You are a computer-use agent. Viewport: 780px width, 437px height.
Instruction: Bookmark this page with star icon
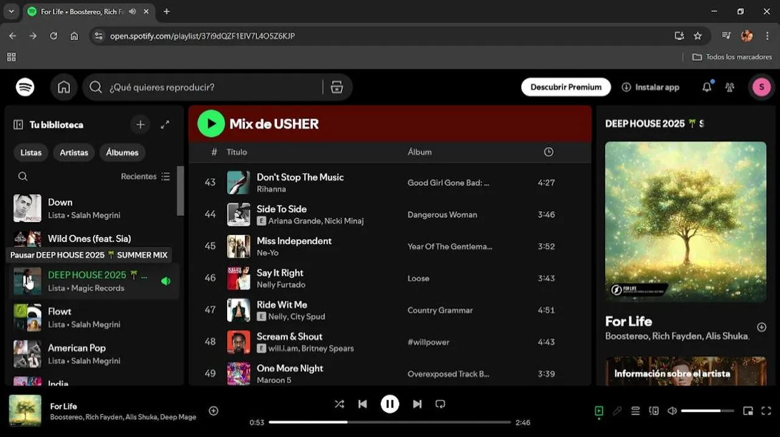point(697,36)
